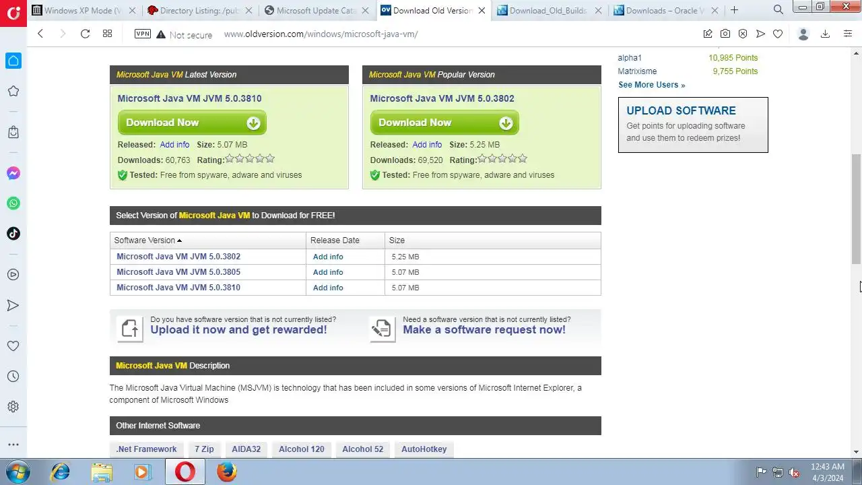Launch Firefox from taskbar
Viewport: 862px width, 485px height.
pos(226,472)
